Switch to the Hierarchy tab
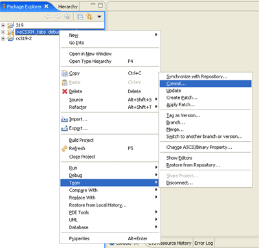The height and width of the screenshot is (248, 259). (x=68, y=6)
